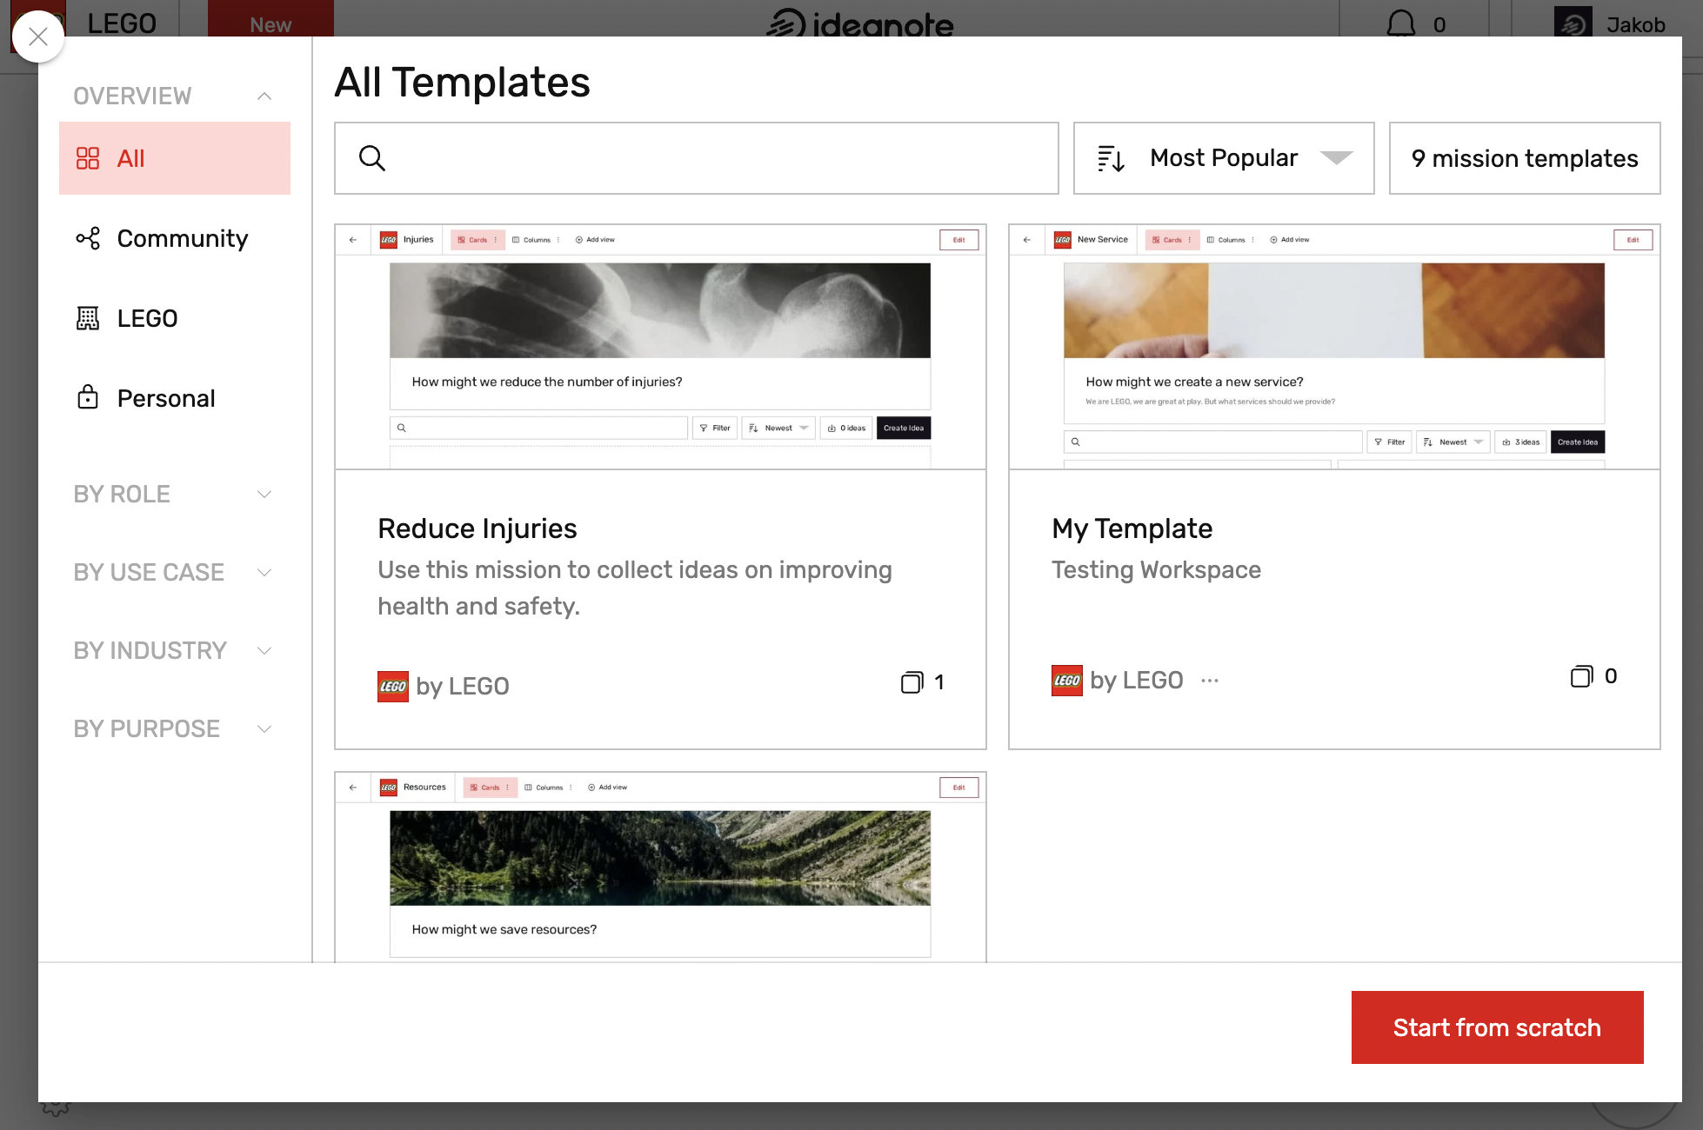Viewport: 1703px width, 1130px height.
Task: Open the LEGO templates category
Action: pyautogui.click(x=175, y=318)
